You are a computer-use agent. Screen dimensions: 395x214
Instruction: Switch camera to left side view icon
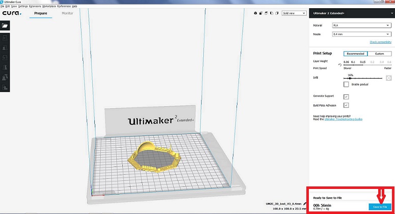click(x=271, y=13)
